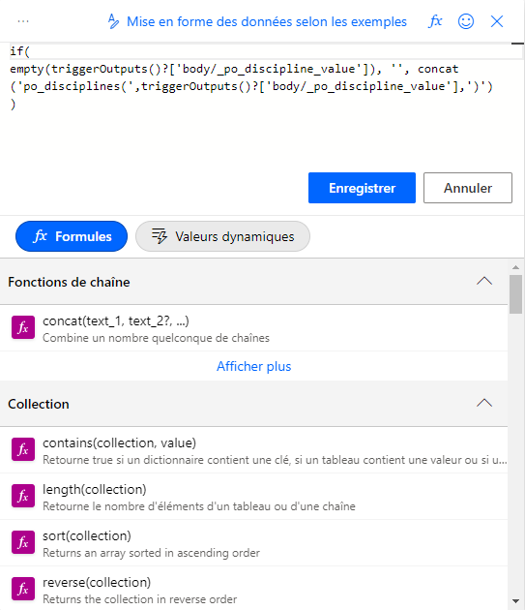Click the reverse function fx icon

tap(23, 589)
